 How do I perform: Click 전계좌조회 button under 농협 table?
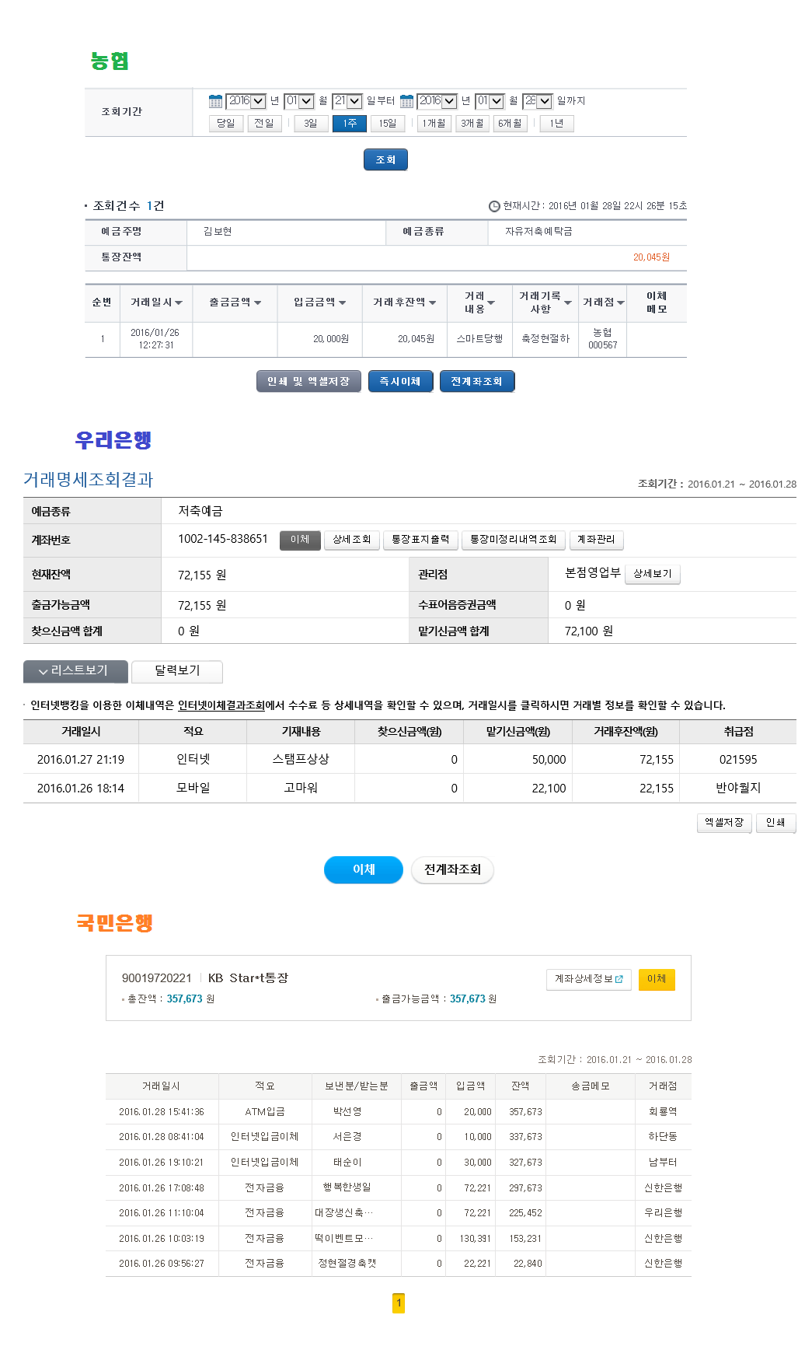(x=477, y=382)
